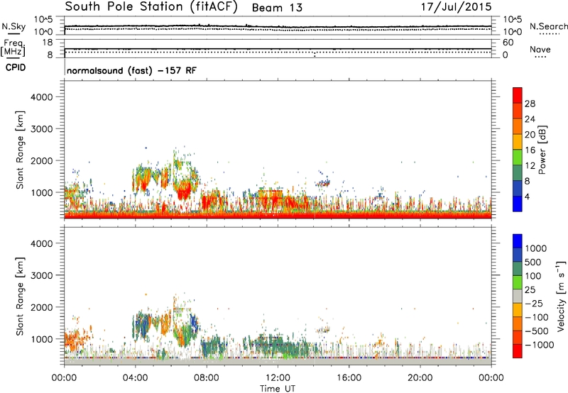
Task: Click the '08:00' time axis label
Action: click(207, 378)
